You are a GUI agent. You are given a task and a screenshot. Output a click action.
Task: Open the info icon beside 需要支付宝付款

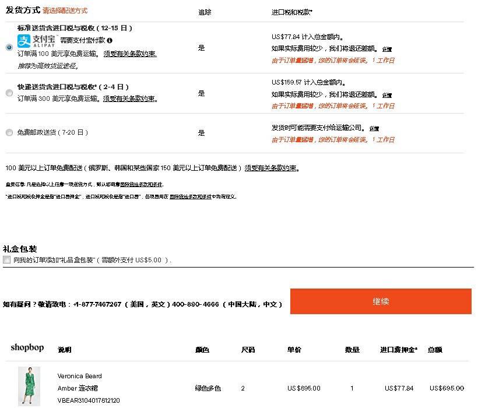(110, 40)
